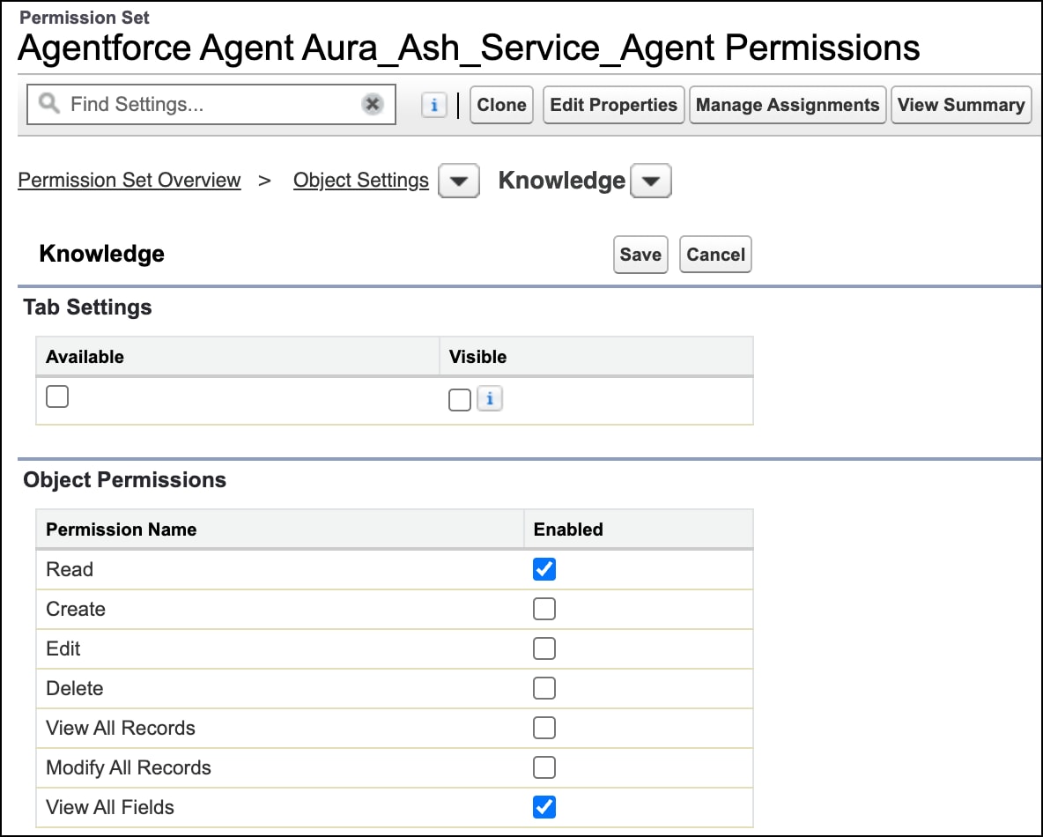The width and height of the screenshot is (1043, 837).
Task: Save the Knowledge permission changes
Action: [x=640, y=255]
